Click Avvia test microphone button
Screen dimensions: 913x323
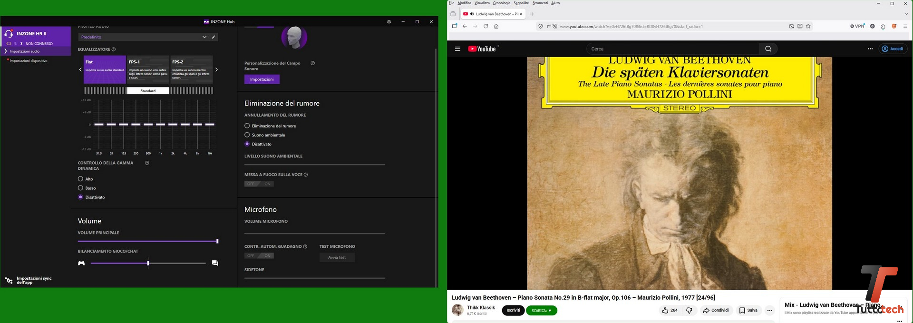pos(337,257)
